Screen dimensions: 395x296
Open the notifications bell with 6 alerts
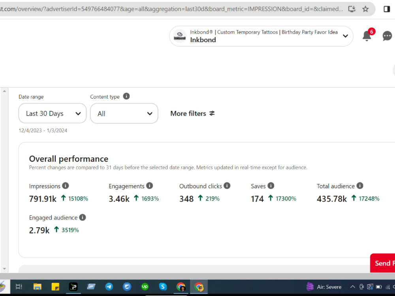(367, 36)
